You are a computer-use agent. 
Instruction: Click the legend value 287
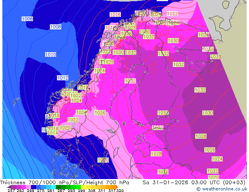61,190
